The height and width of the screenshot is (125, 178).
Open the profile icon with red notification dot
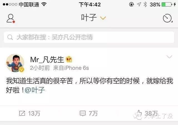coord(11,18)
